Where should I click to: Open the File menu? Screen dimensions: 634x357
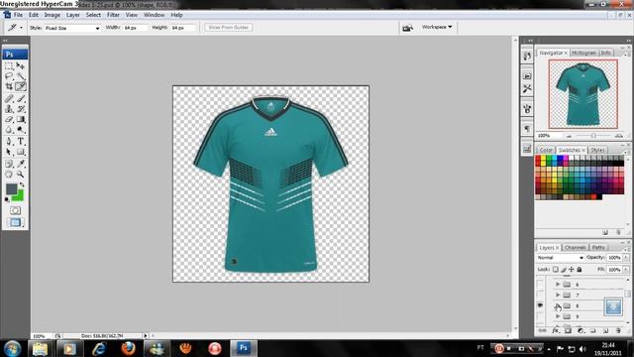[18, 15]
